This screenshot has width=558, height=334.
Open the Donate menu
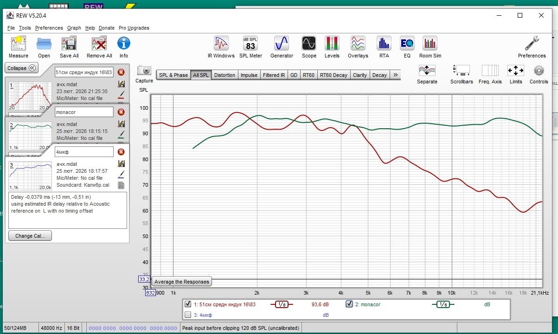(x=107, y=28)
